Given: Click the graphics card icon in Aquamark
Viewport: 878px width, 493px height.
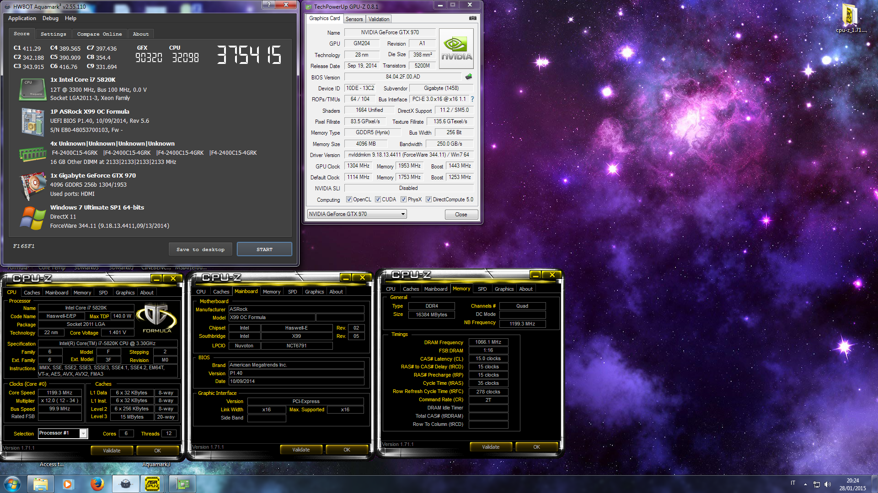Looking at the screenshot, I should 32,186.
